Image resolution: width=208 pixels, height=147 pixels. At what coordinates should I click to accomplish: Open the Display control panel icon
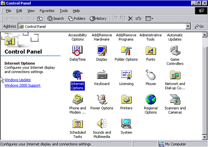[x=102, y=51]
